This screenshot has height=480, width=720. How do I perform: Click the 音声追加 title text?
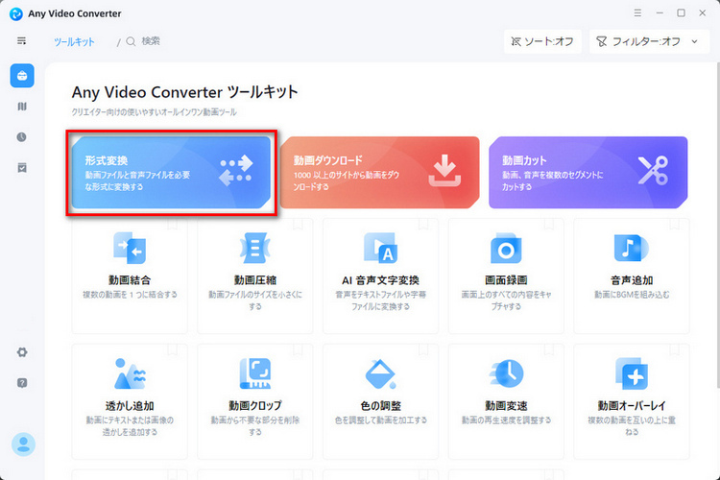pyautogui.click(x=632, y=280)
